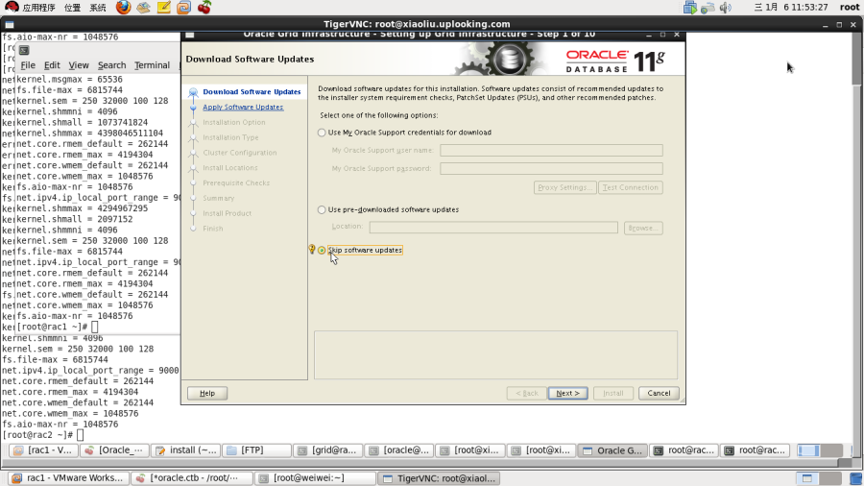This screenshot has height=486, width=864.
Task: Click the Cluster Configuration step label
Action: point(240,153)
